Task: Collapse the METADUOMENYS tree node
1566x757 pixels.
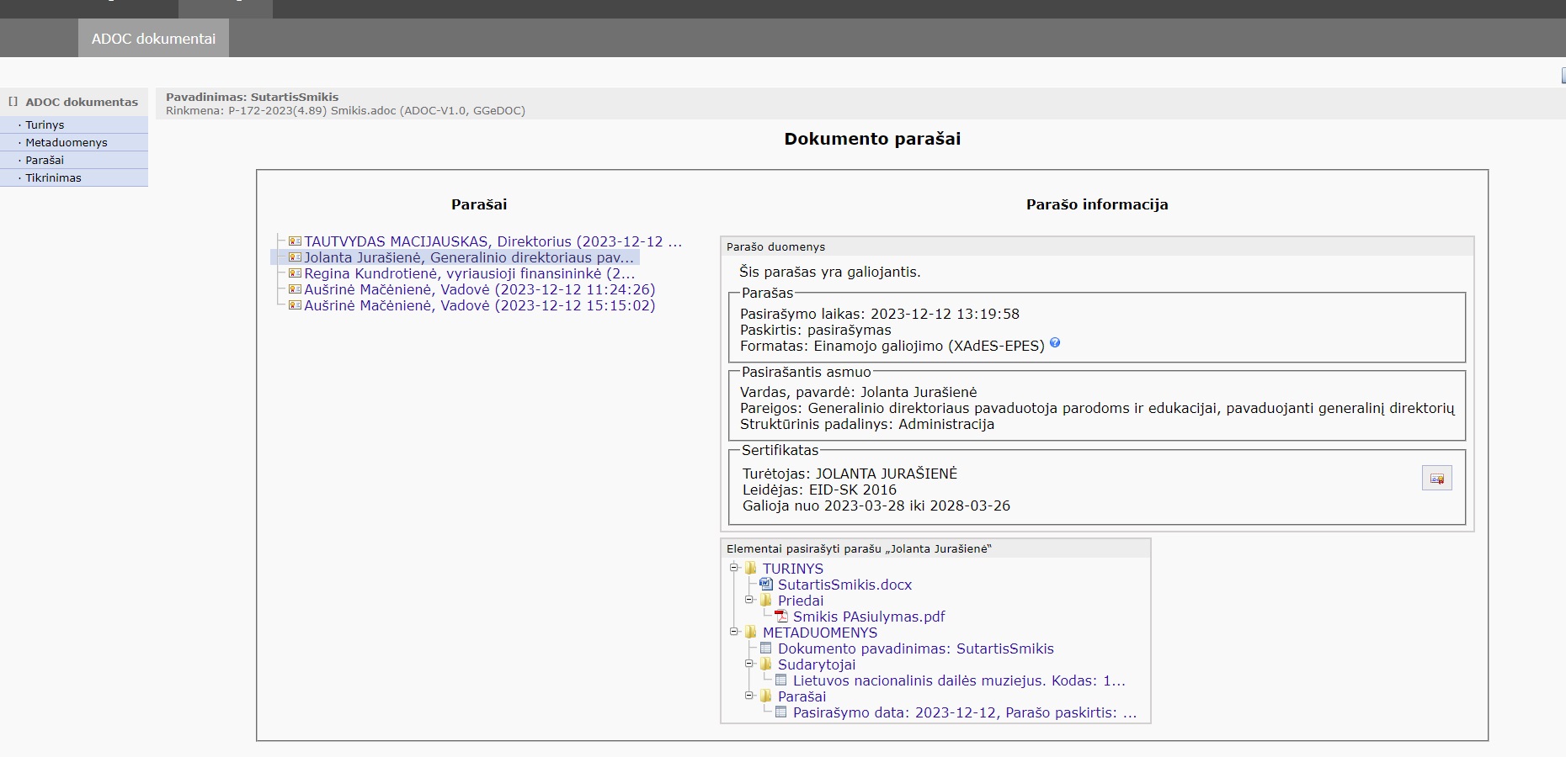Action: 733,632
